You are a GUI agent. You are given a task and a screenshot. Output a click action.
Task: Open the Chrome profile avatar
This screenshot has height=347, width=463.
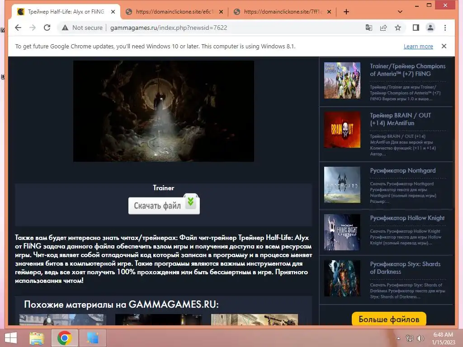click(430, 28)
